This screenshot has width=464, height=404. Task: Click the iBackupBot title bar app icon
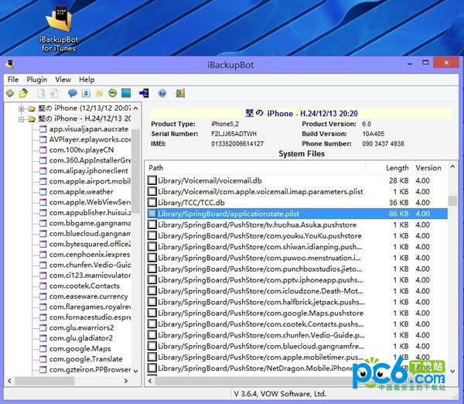[9, 64]
